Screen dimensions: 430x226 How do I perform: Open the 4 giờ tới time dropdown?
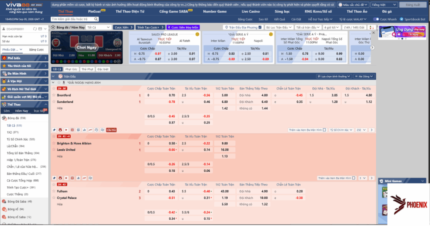click(332, 27)
